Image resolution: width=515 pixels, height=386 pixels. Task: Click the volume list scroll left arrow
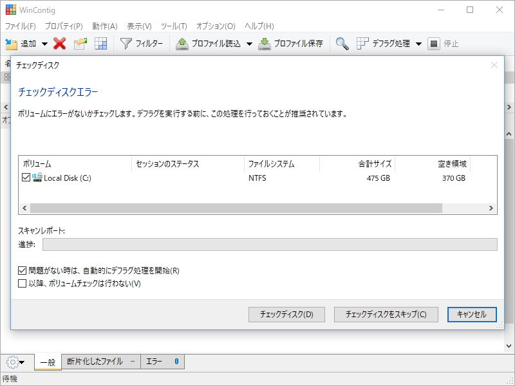point(24,208)
